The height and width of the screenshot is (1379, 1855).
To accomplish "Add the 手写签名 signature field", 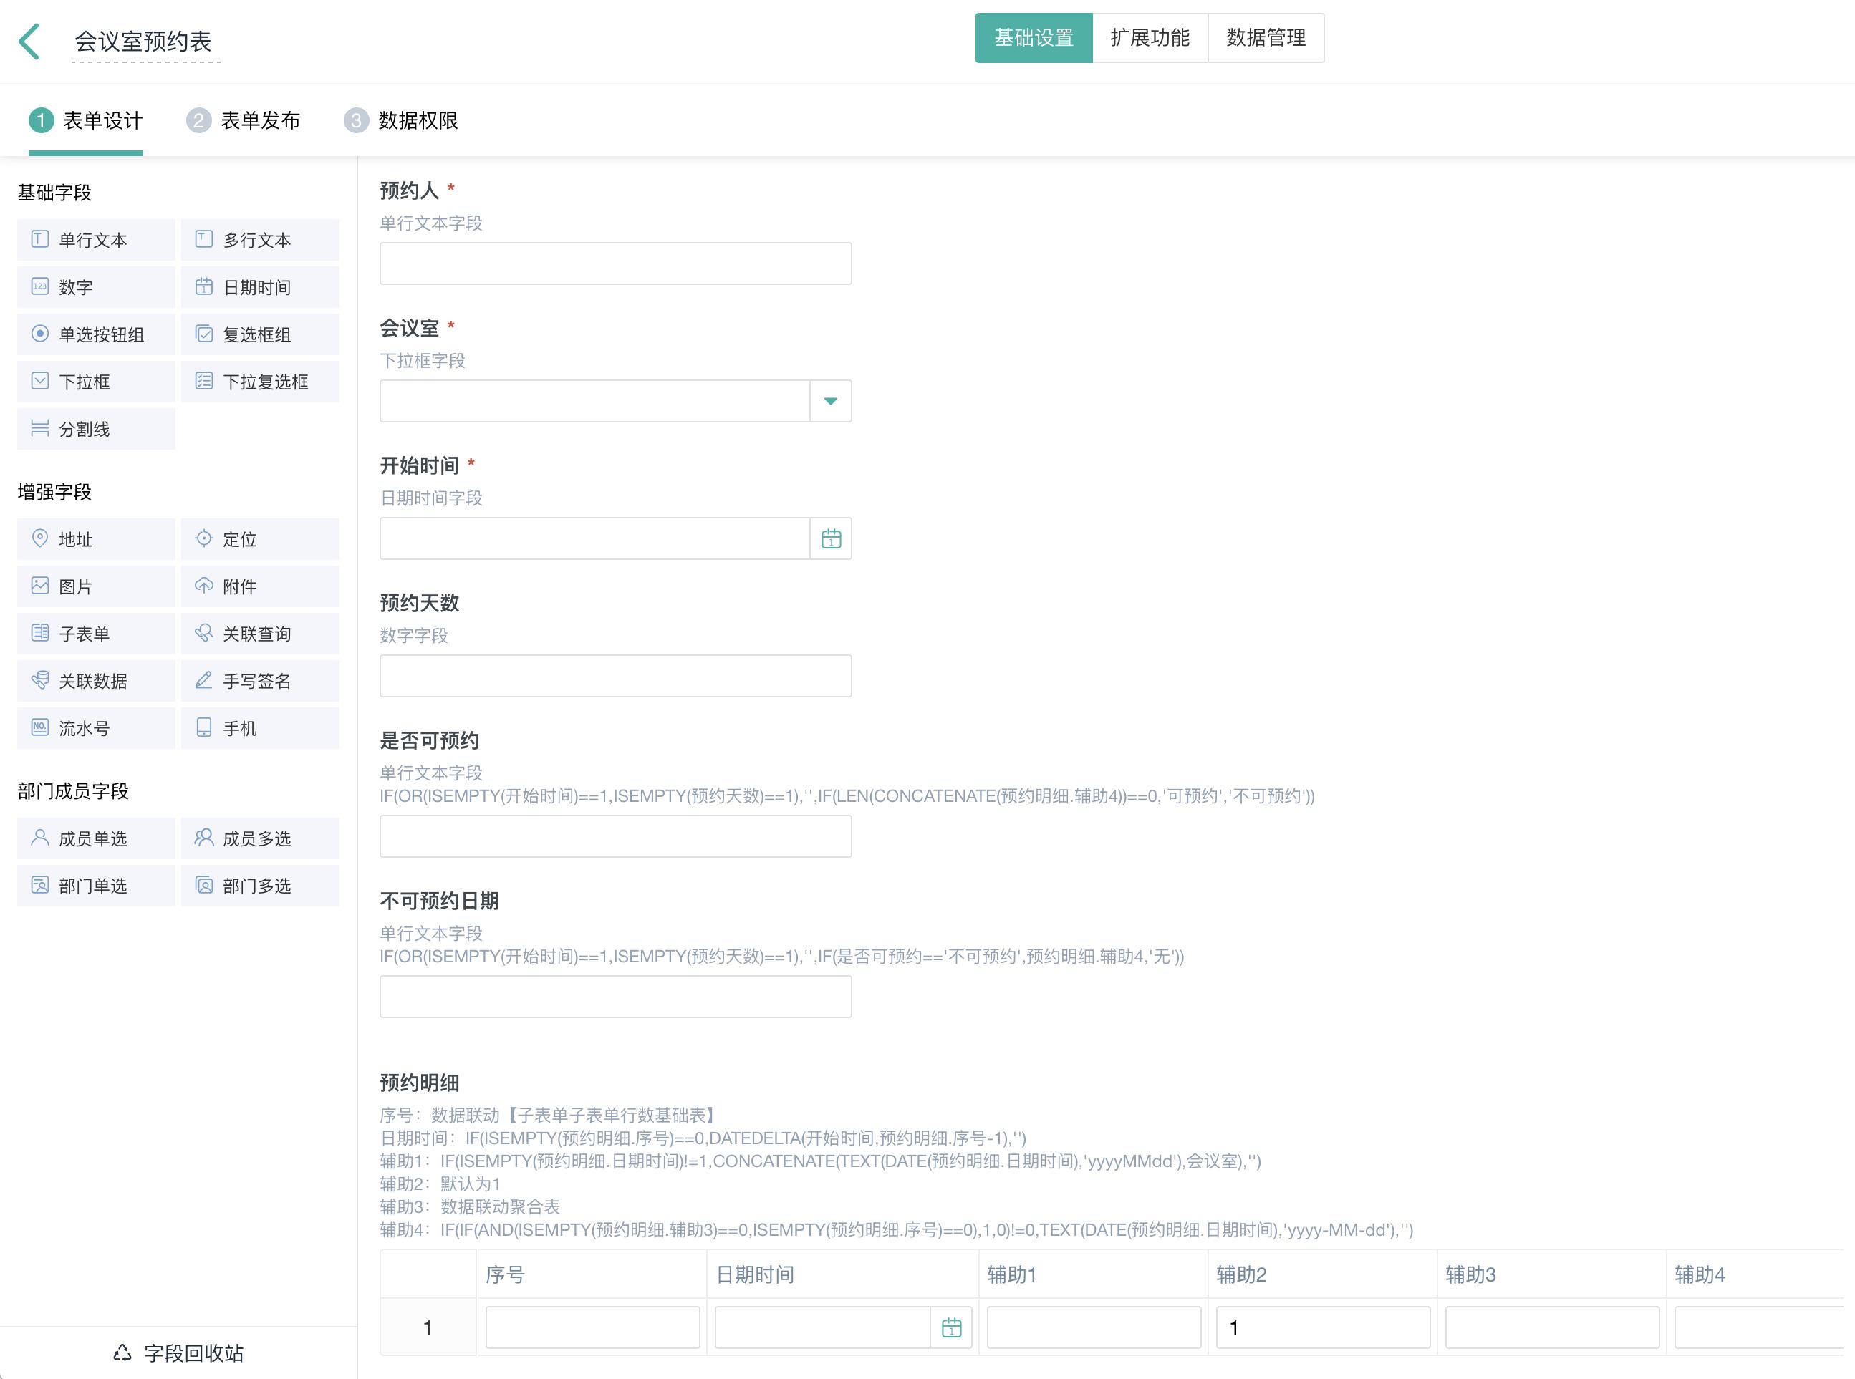I will tap(259, 681).
